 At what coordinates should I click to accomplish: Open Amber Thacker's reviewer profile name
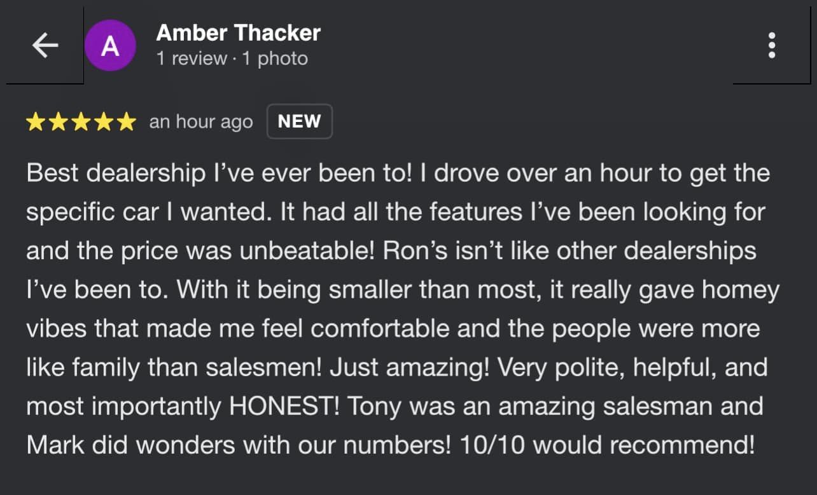tap(238, 33)
